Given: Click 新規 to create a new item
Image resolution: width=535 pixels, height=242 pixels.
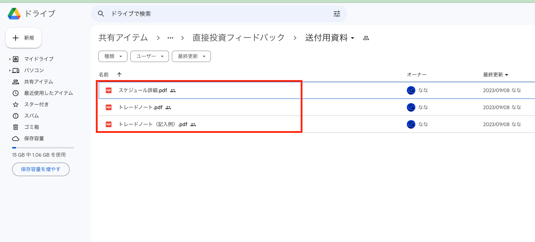Looking at the screenshot, I should point(23,38).
